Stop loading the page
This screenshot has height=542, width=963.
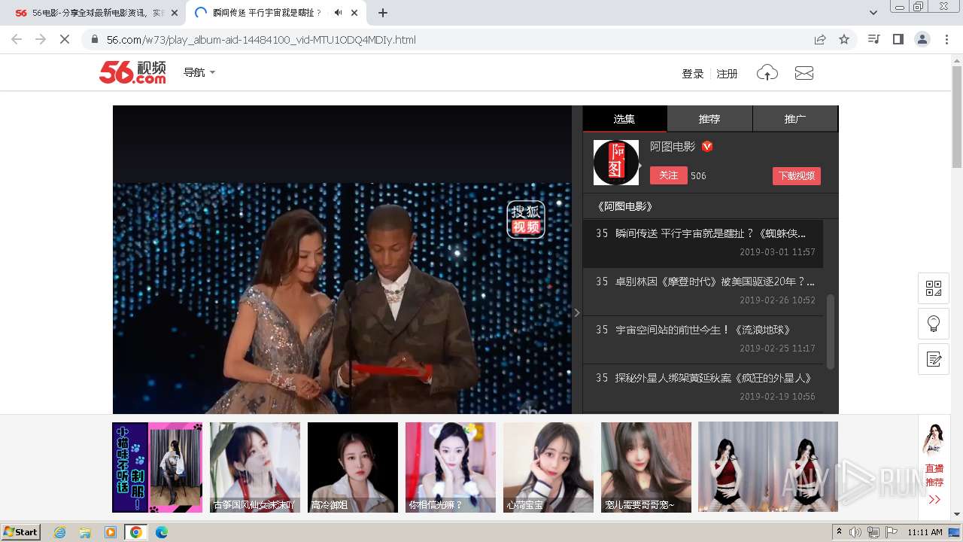point(65,39)
